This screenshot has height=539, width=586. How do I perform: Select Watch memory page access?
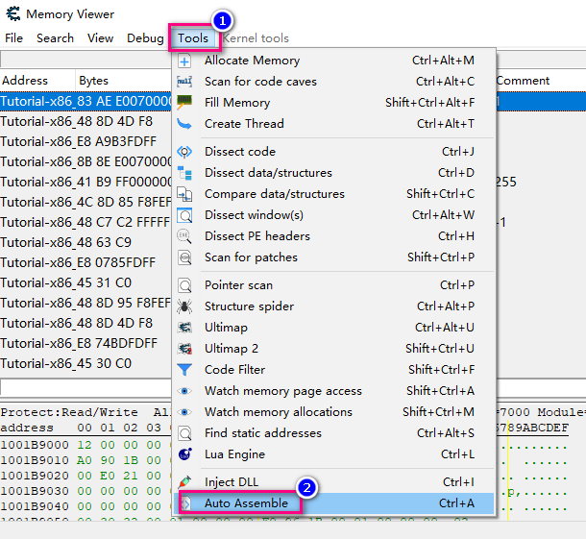pos(333,391)
